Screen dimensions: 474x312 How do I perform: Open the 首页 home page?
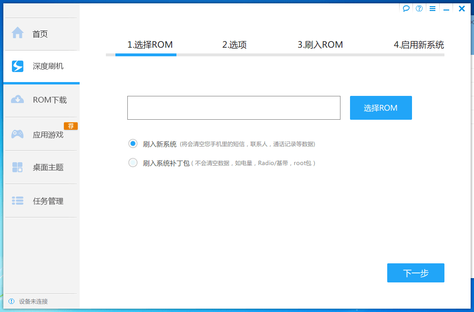[x=41, y=34]
